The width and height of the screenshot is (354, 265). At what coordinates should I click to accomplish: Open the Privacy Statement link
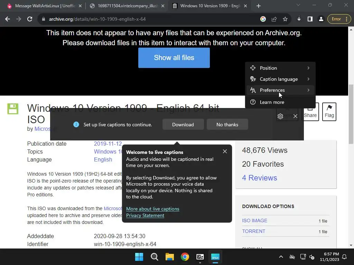pyautogui.click(x=145, y=215)
